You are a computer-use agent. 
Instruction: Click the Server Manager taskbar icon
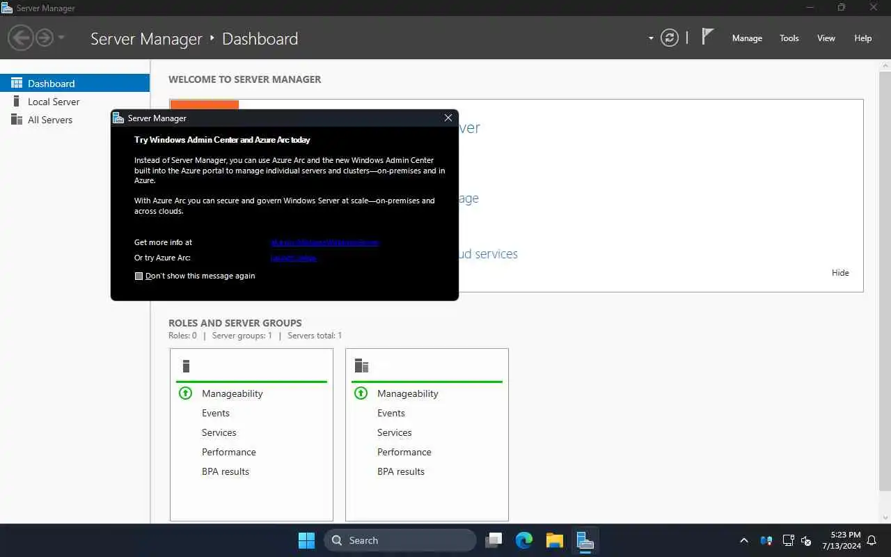coord(585,540)
